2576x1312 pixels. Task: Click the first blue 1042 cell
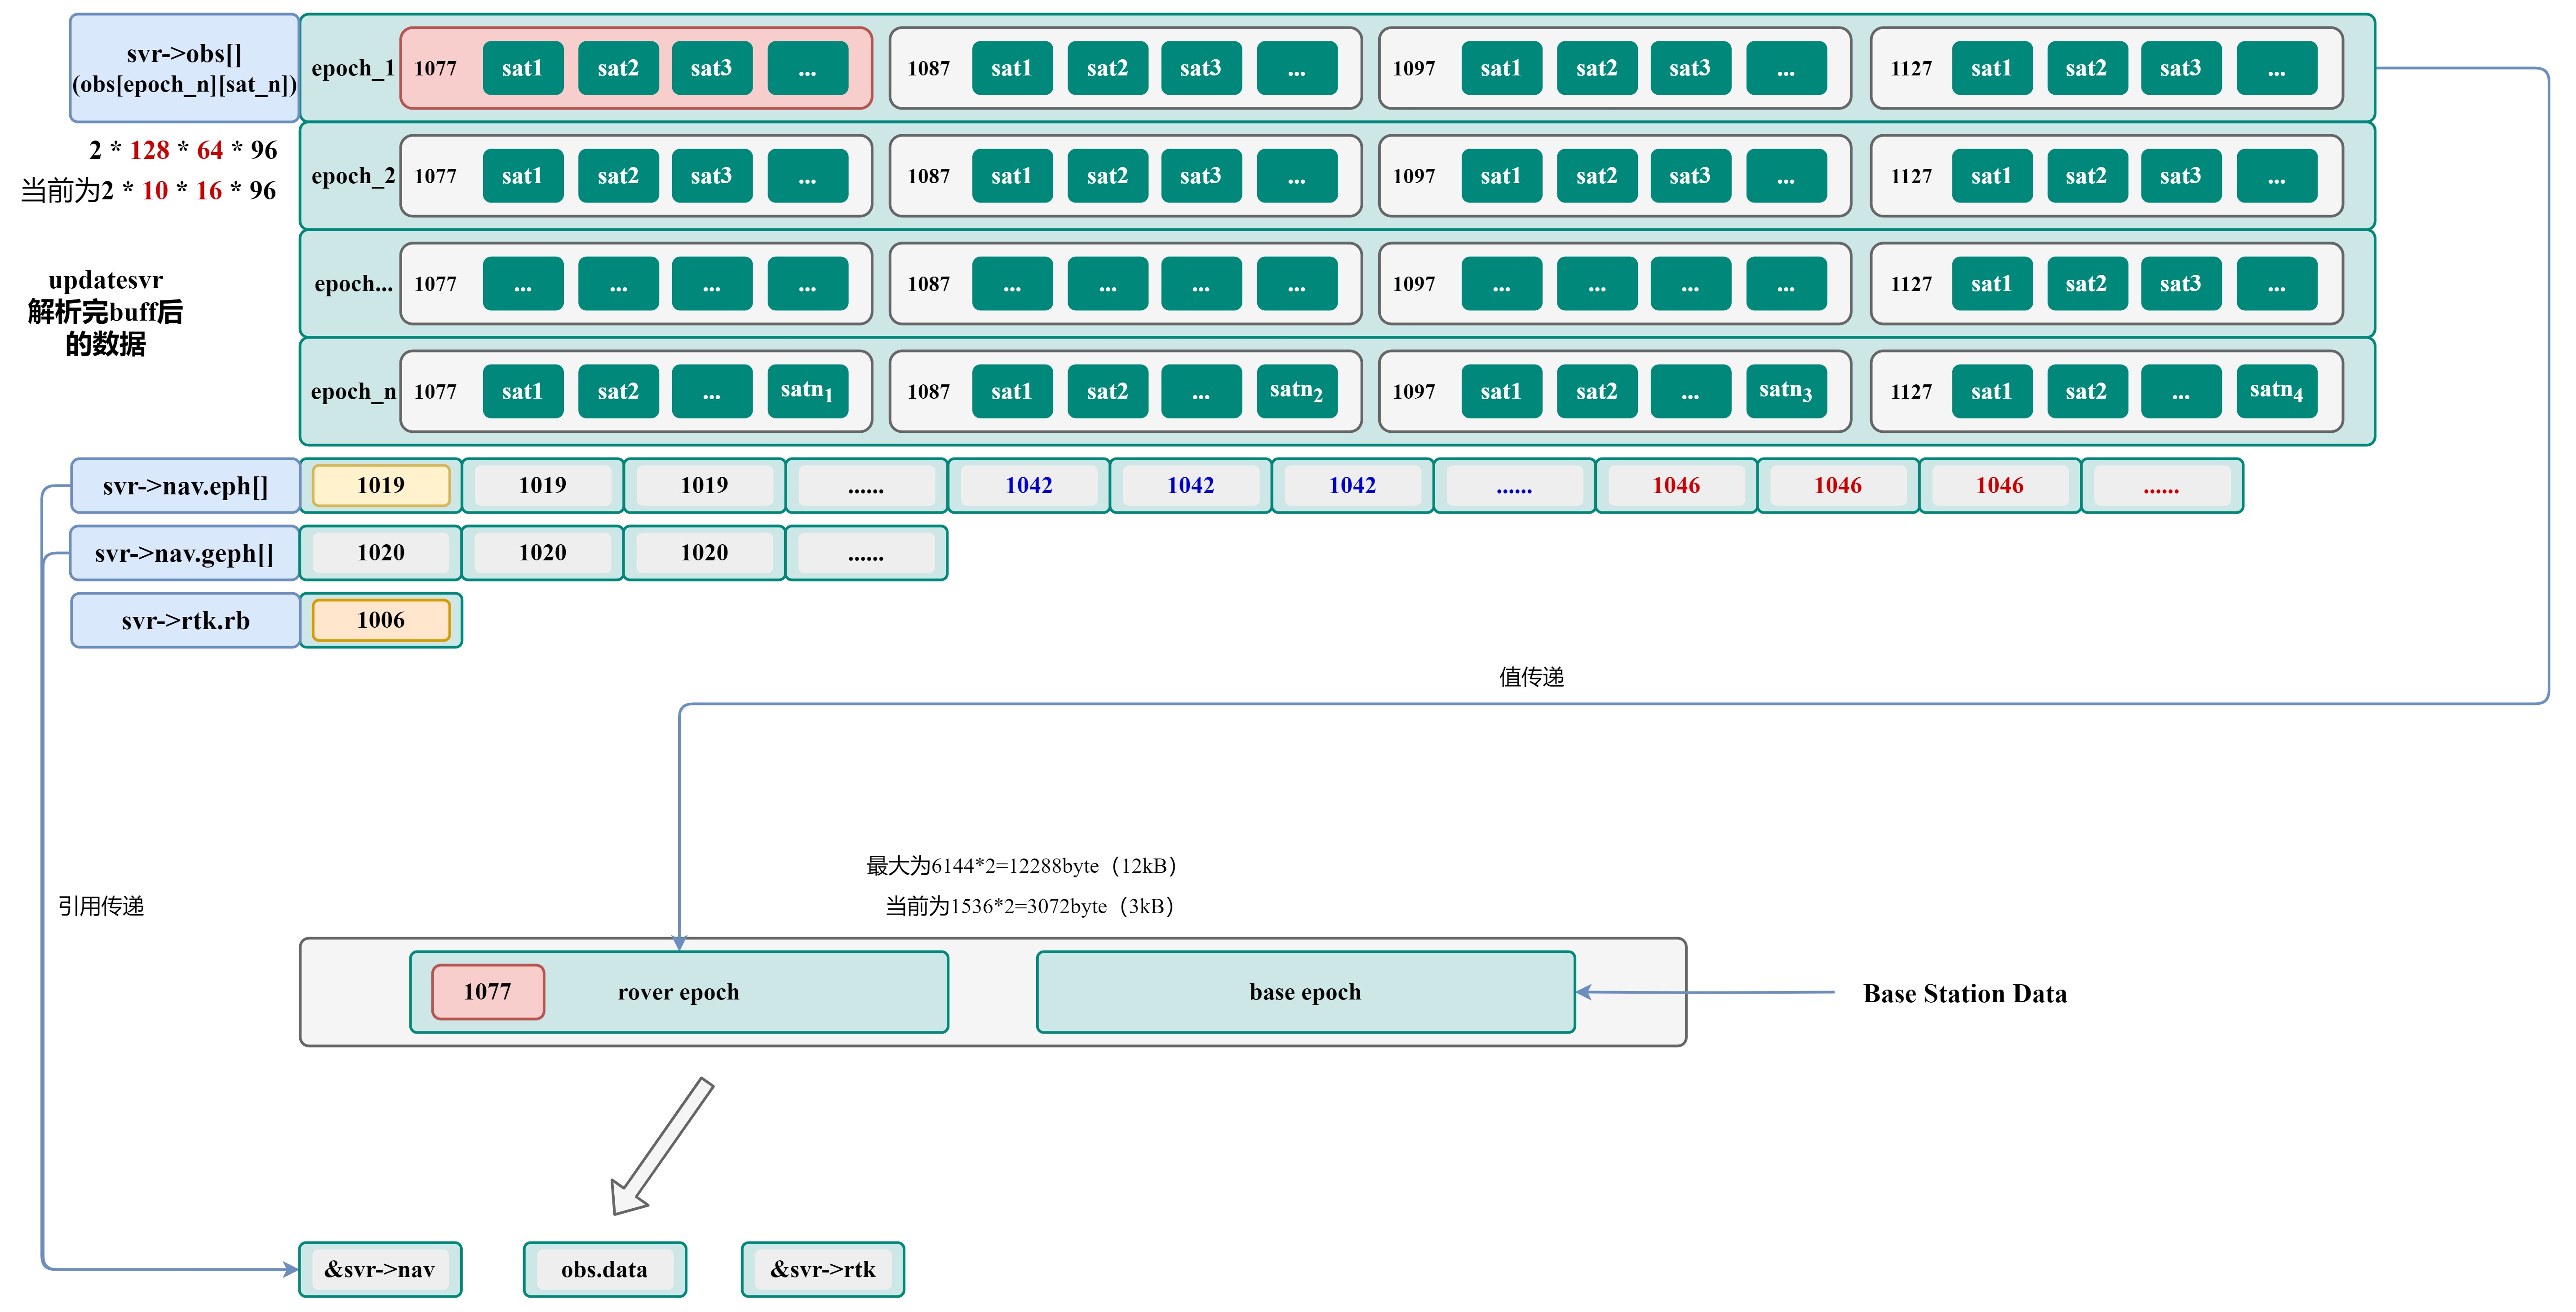[x=1028, y=486]
